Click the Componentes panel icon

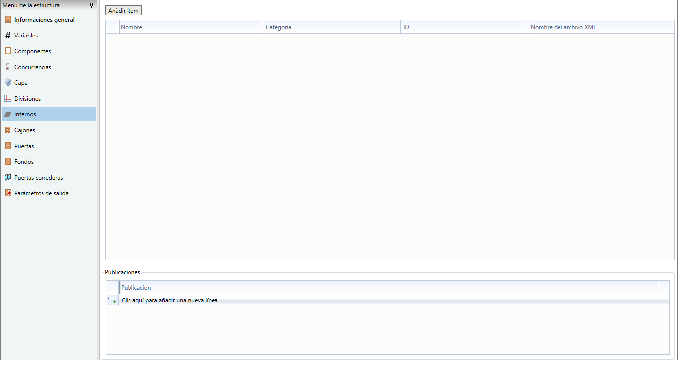click(8, 51)
